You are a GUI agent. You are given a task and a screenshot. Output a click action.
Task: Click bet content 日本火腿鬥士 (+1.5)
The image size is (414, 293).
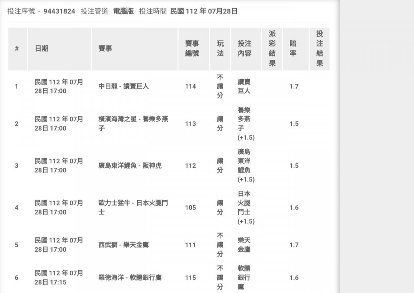pos(246,208)
